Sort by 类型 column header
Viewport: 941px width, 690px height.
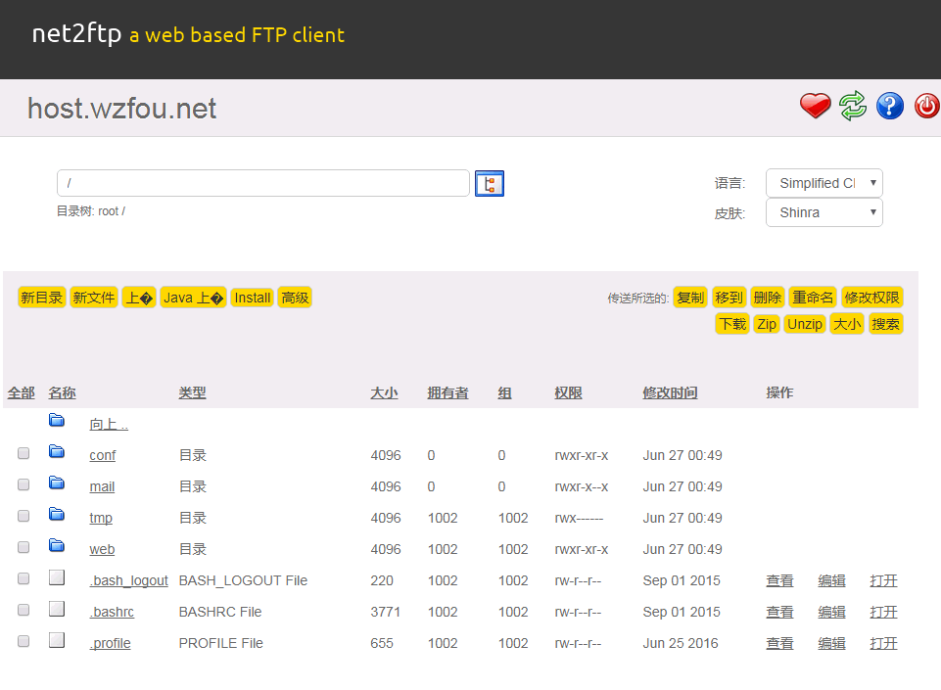pyautogui.click(x=192, y=393)
